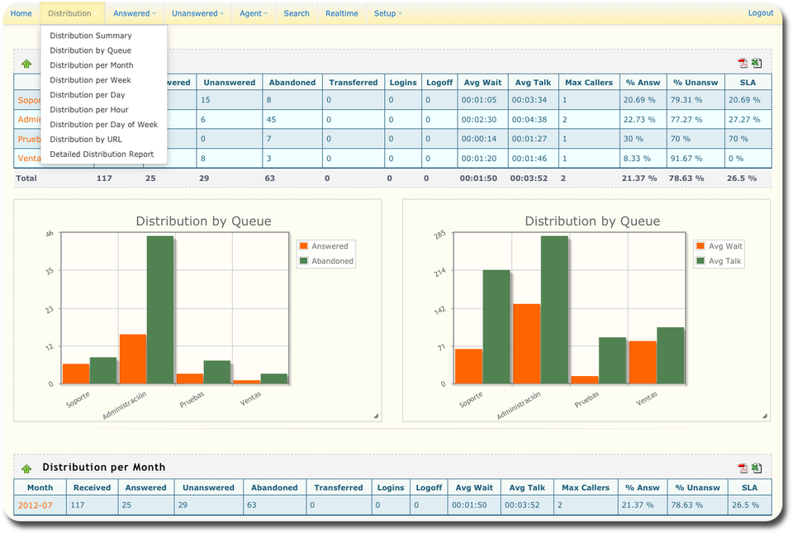Click resize handle of Answered/Abandoned chart

(x=376, y=416)
